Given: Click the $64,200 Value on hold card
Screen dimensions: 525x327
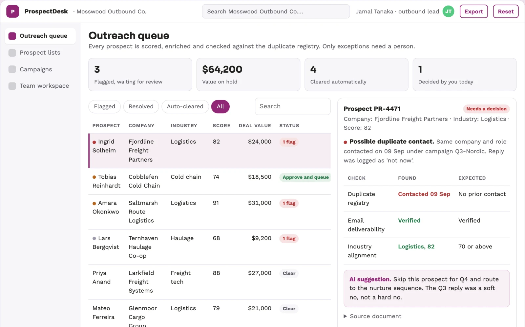Looking at the screenshot, I should tap(248, 75).
